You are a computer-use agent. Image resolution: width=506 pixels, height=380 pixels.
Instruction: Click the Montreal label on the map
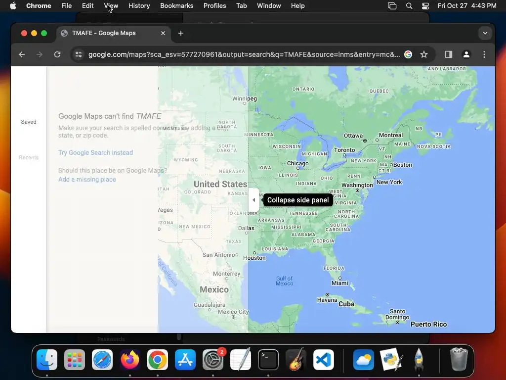click(x=391, y=135)
